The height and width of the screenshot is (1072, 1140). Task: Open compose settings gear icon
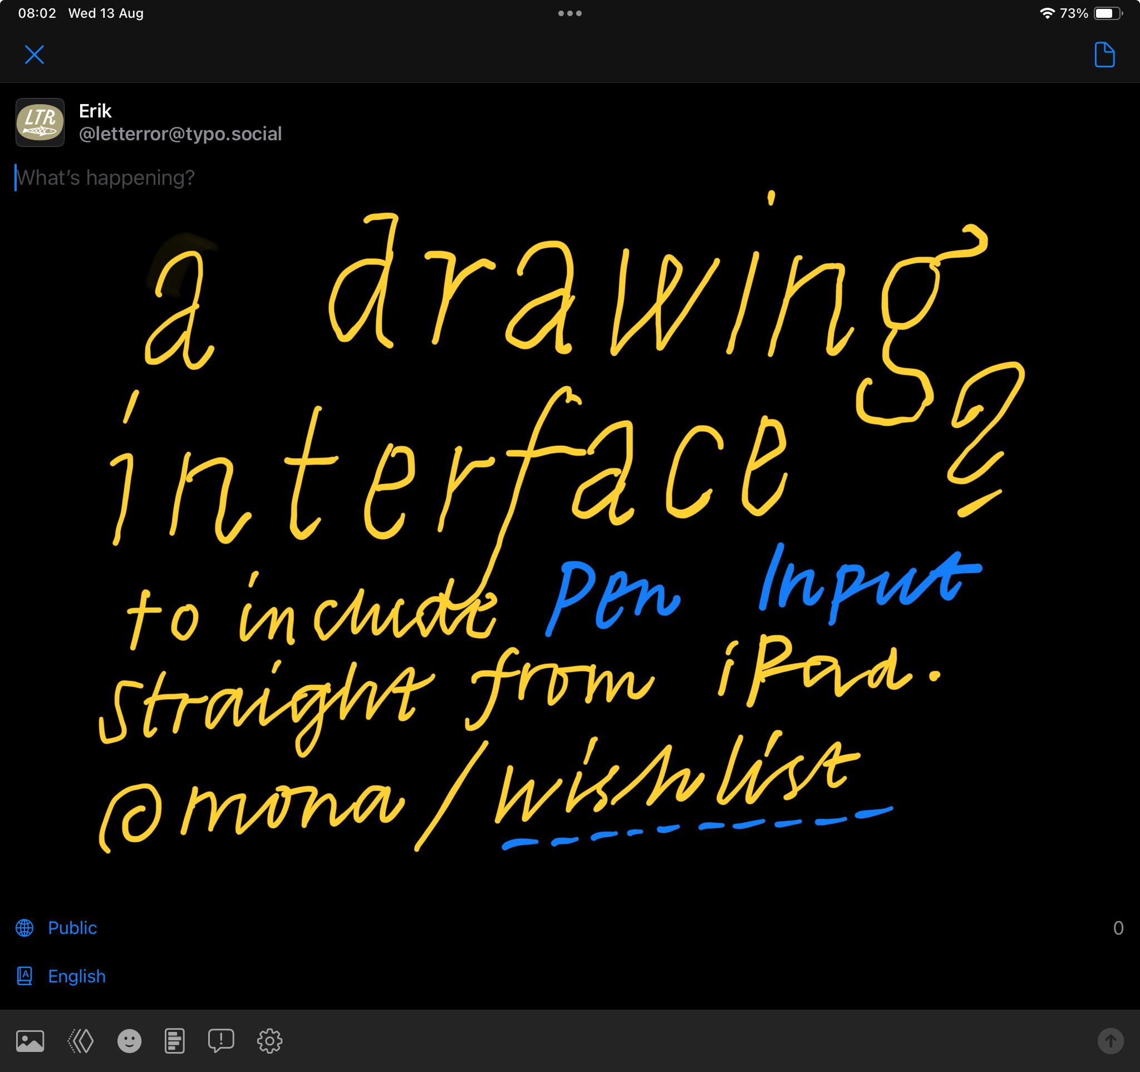pos(269,1040)
